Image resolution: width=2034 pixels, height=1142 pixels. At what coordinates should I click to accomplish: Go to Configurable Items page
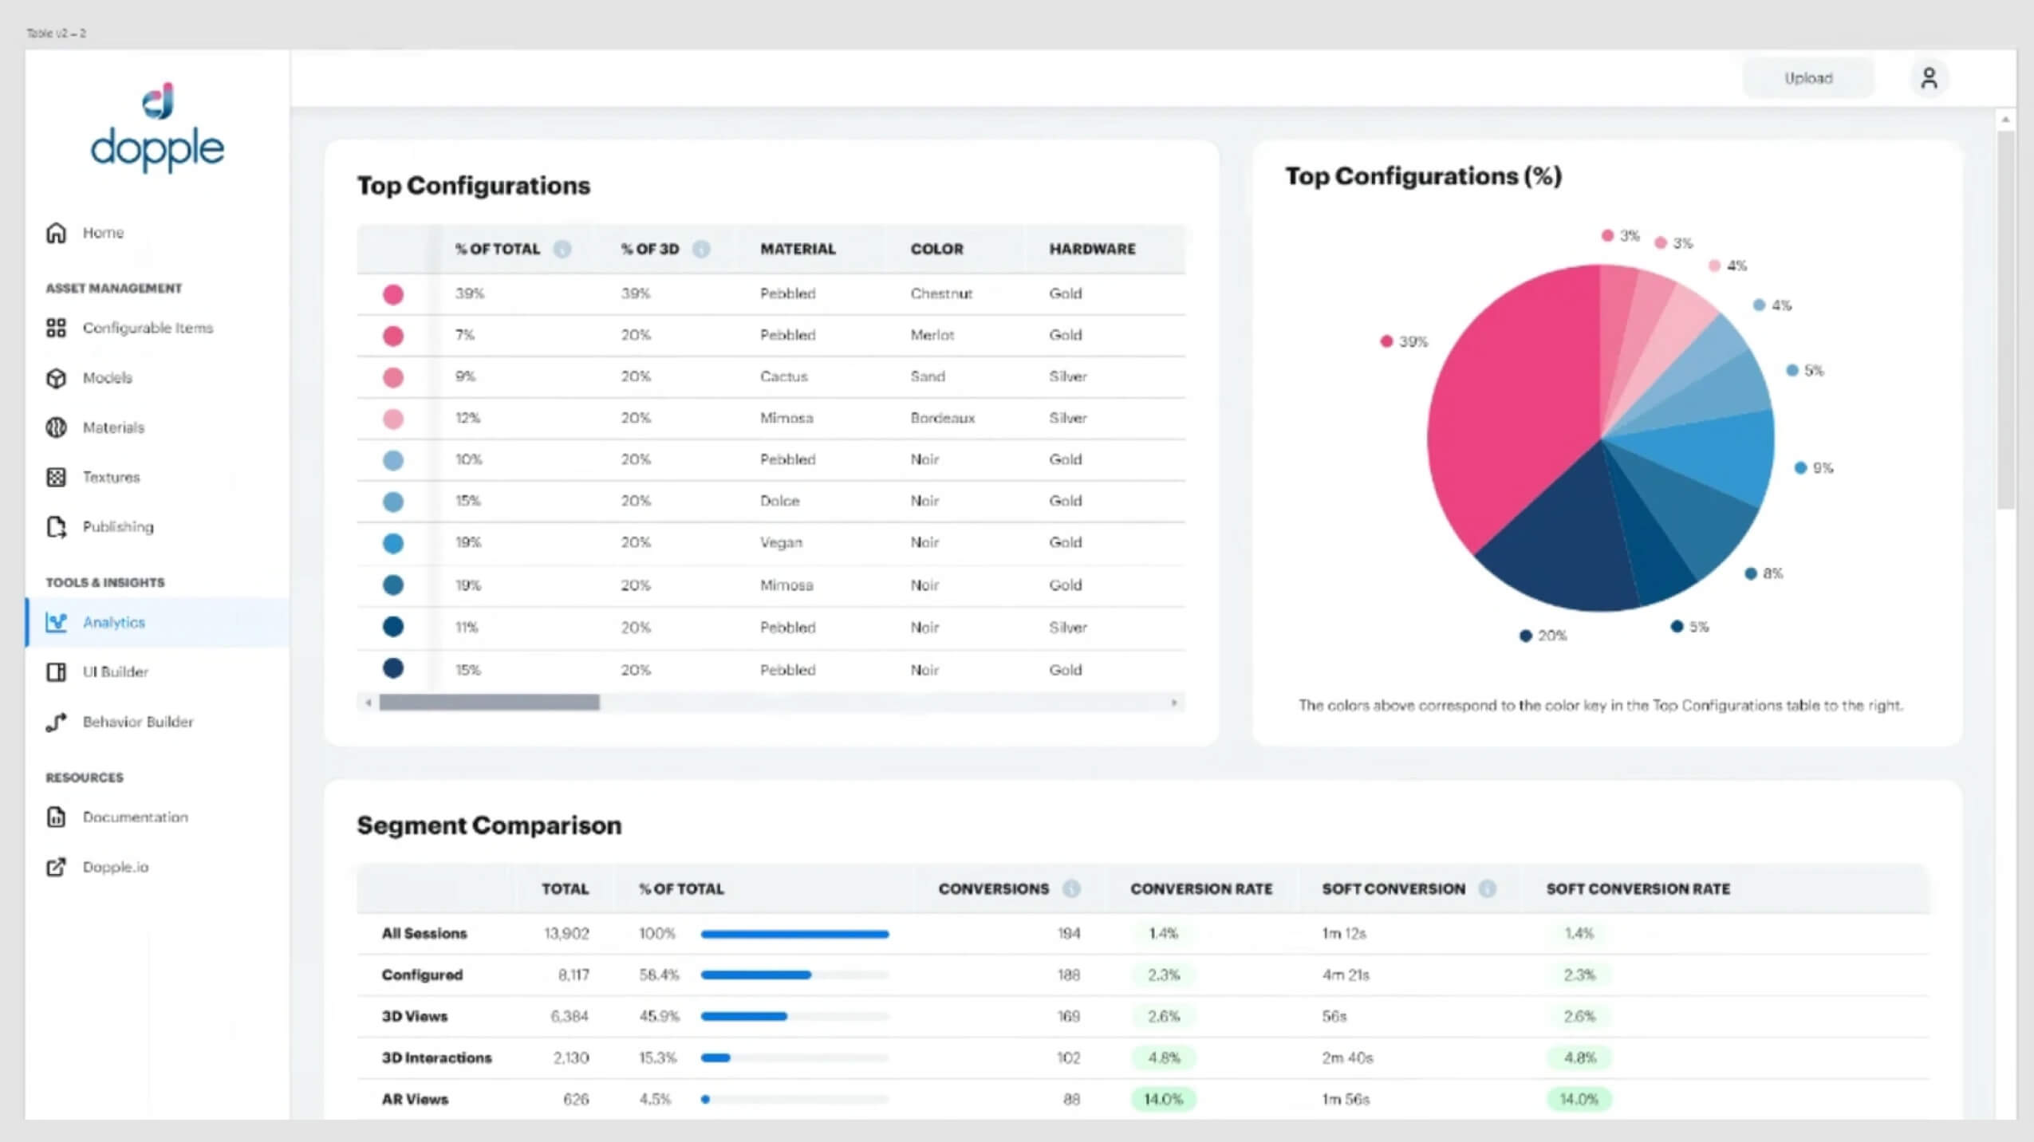(148, 328)
